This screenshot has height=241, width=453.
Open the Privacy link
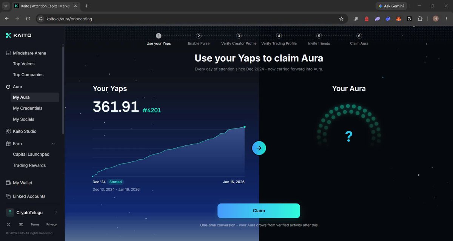click(x=52, y=224)
